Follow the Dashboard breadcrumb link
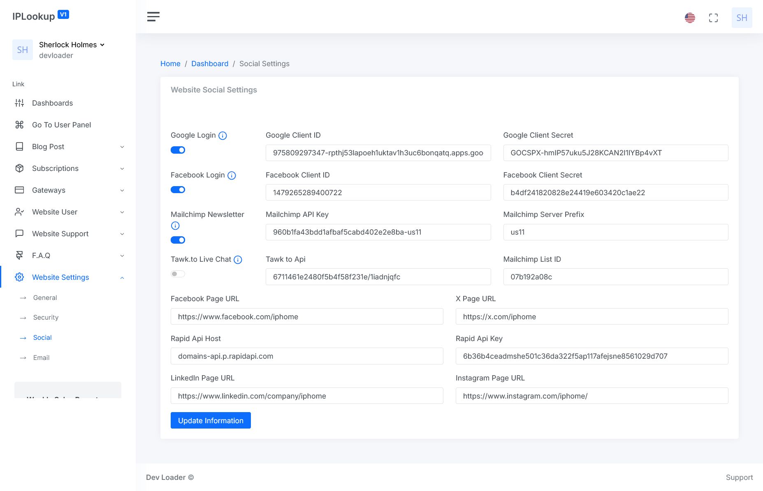763x491 pixels. (x=210, y=64)
